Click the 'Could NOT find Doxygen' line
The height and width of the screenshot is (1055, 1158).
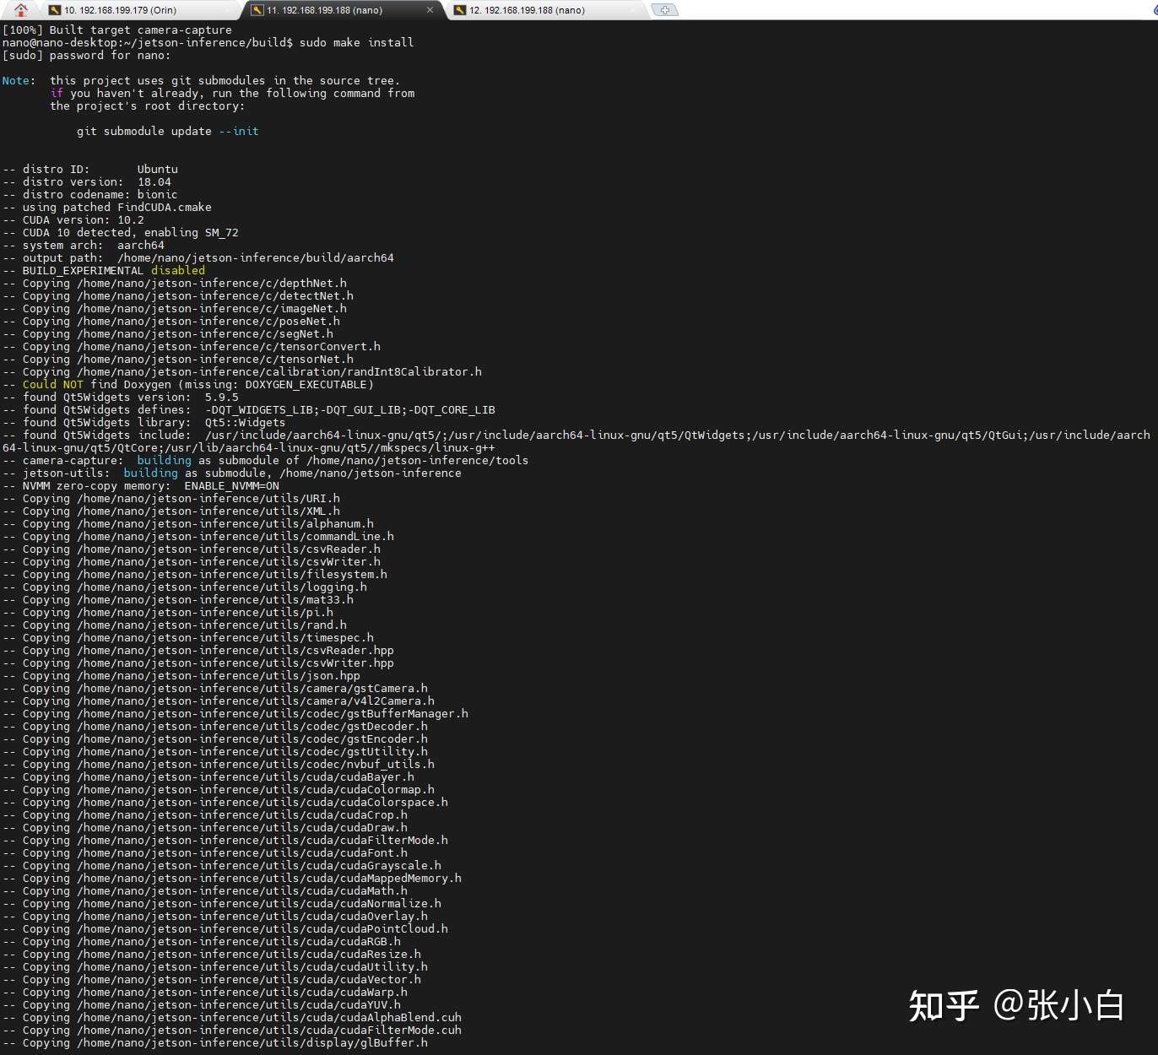pos(188,384)
